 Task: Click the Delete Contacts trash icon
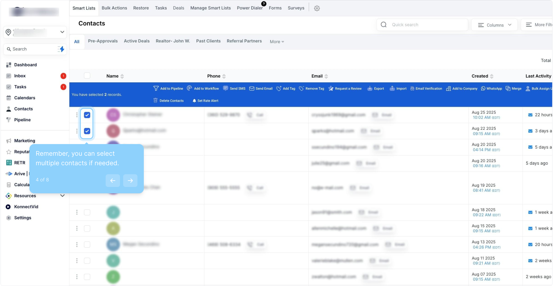tap(155, 101)
